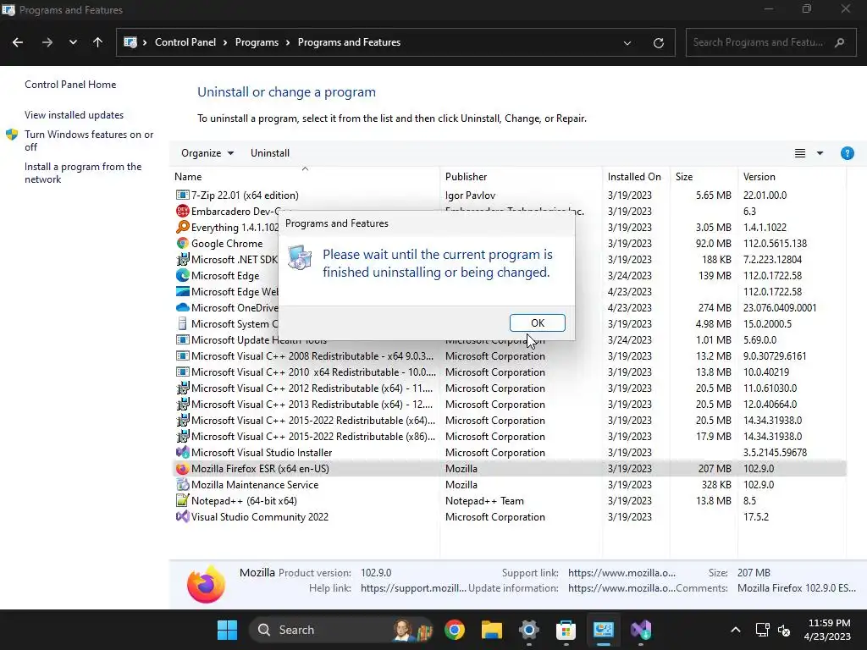Click the Notepad++ Team publisher cell
Viewport: 867px width, 650px height.
(484, 501)
